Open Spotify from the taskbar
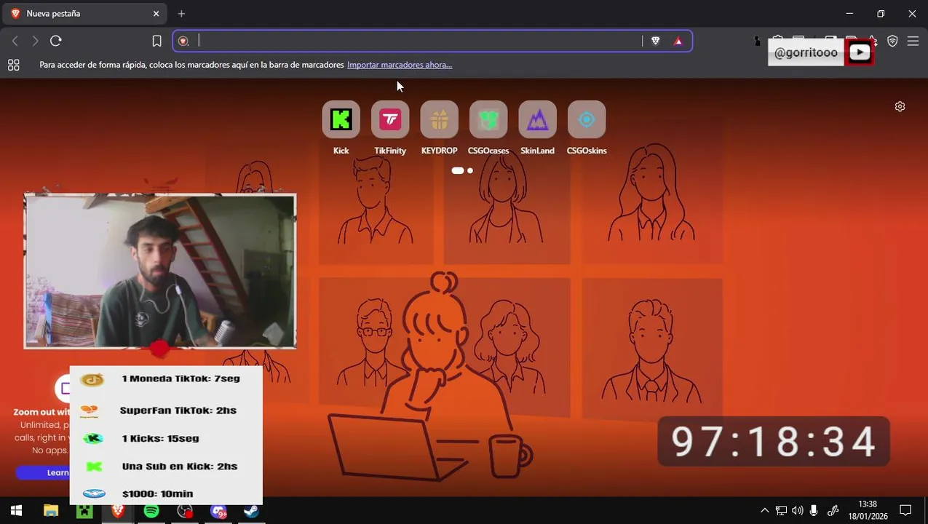This screenshot has height=524, width=928. pos(151,511)
